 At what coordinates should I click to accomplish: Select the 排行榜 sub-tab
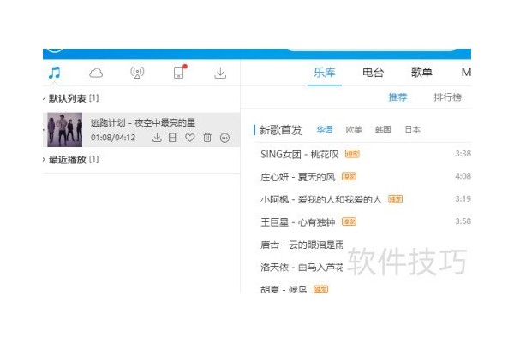(x=447, y=97)
